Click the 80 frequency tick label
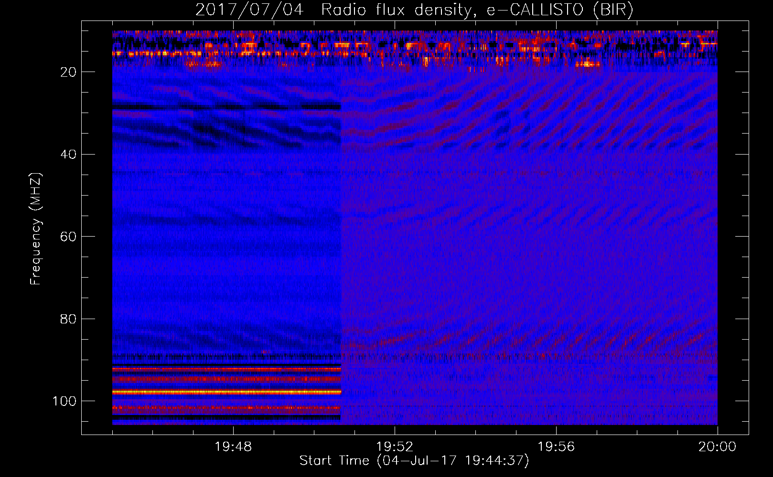773x477 pixels. coord(69,319)
